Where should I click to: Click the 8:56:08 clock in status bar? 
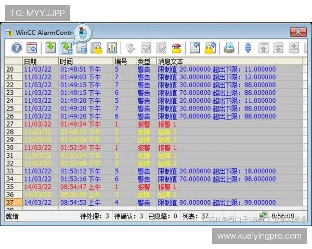283,216
